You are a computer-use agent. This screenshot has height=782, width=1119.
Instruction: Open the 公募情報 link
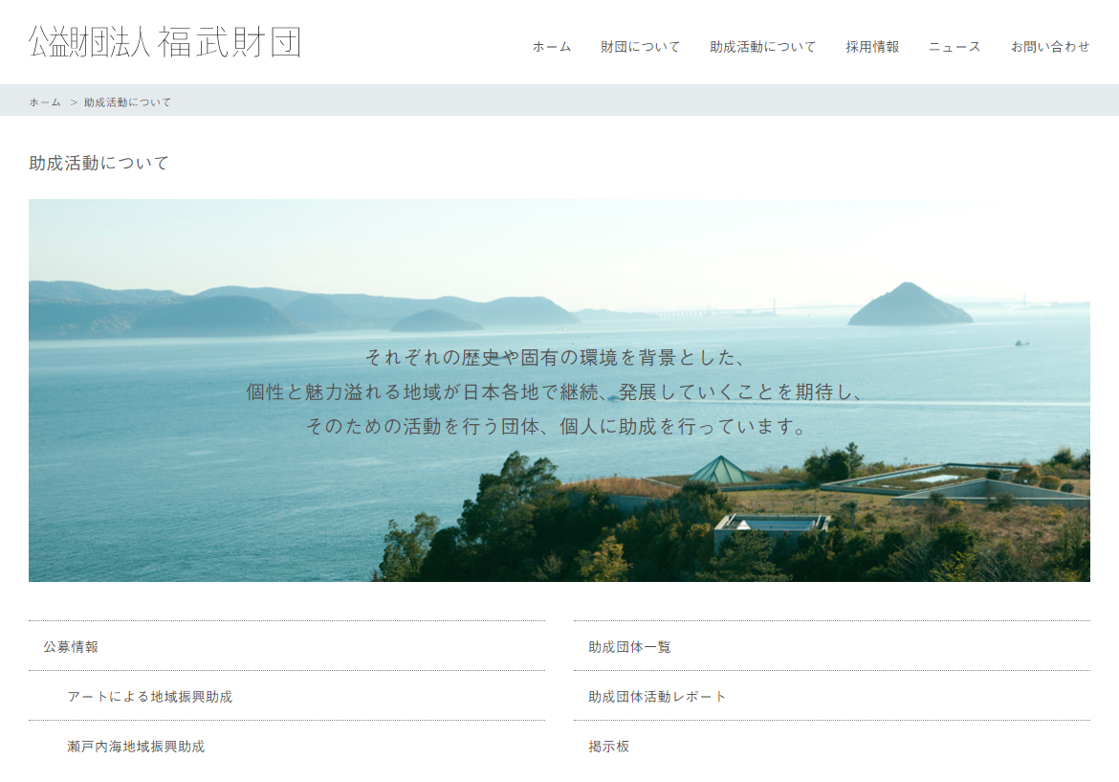tap(71, 647)
